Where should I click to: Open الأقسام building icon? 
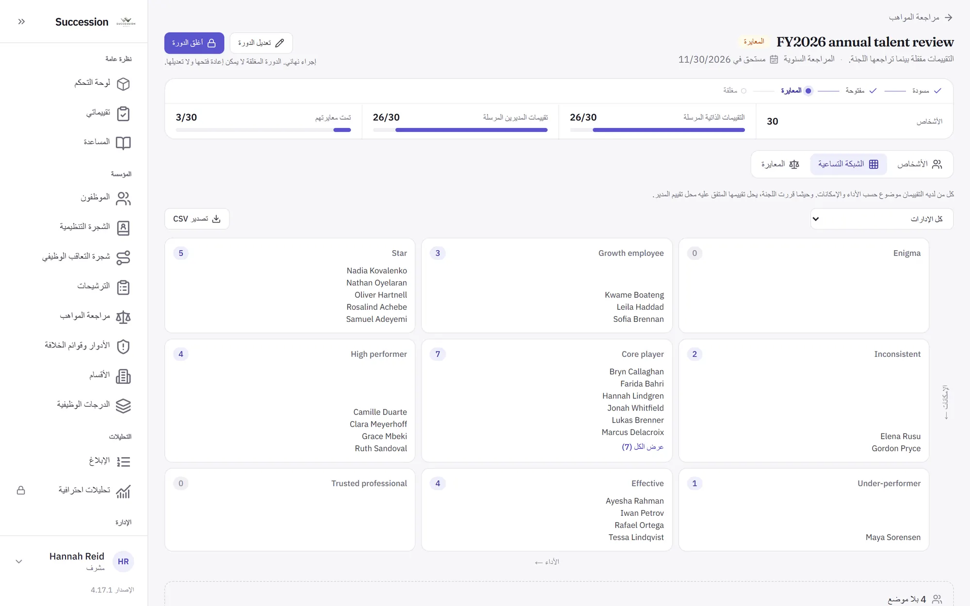coord(123,376)
